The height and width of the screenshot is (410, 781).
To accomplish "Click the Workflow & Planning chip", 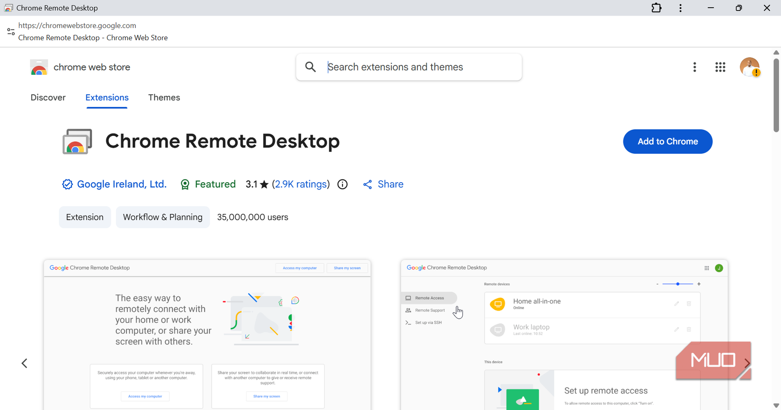I will pyautogui.click(x=163, y=217).
